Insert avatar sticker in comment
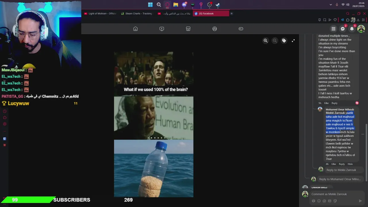 (x=313, y=201)
